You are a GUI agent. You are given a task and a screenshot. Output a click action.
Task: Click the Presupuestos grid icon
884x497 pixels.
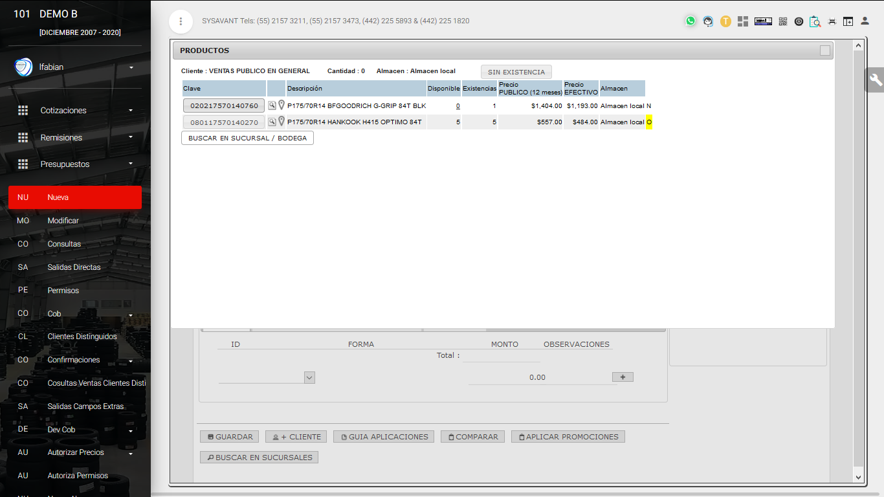(23, 164)
